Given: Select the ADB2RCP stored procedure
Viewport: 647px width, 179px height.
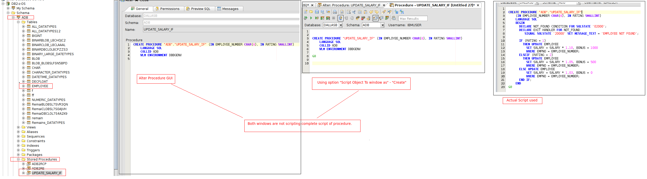Looking at the screenshot, I should click(x=39, y=164).
